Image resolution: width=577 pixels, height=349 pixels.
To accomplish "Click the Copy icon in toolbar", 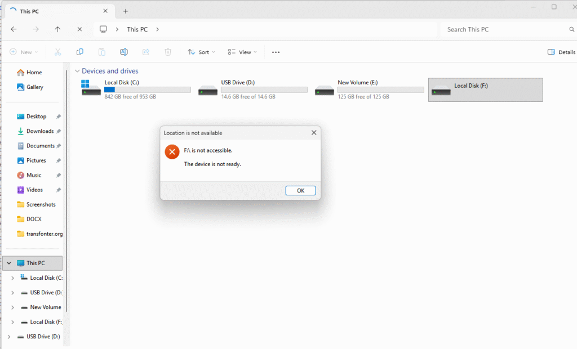I will [x=79, y=52].
